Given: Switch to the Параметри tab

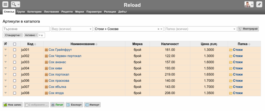Looking at the screenshot, I should [94, 12].
